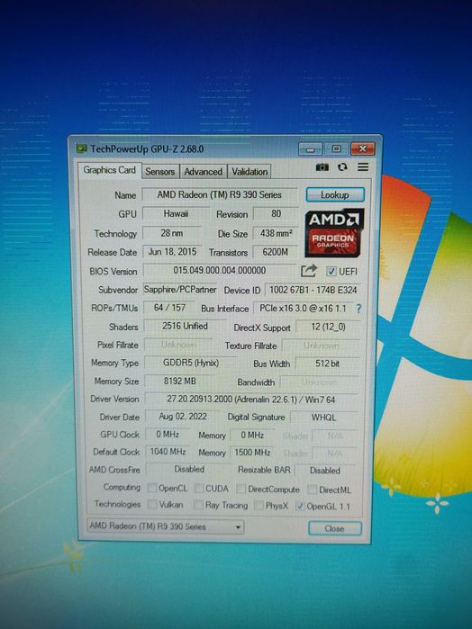Image resolution: width=472 pixels, height=629 pixels.
Task: Open the GPU selection dropdown at bottom
Action: click(166, 526)
